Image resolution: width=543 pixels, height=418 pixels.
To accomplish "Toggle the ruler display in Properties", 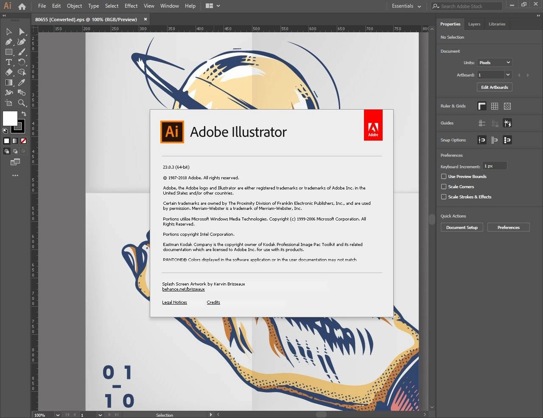I will point(482,106).
